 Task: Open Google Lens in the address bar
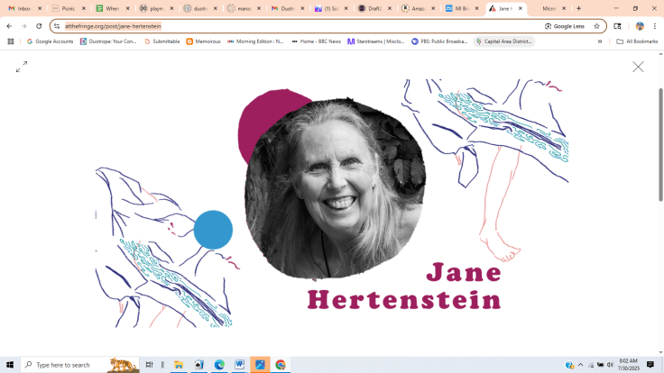(x=565, y=26)
